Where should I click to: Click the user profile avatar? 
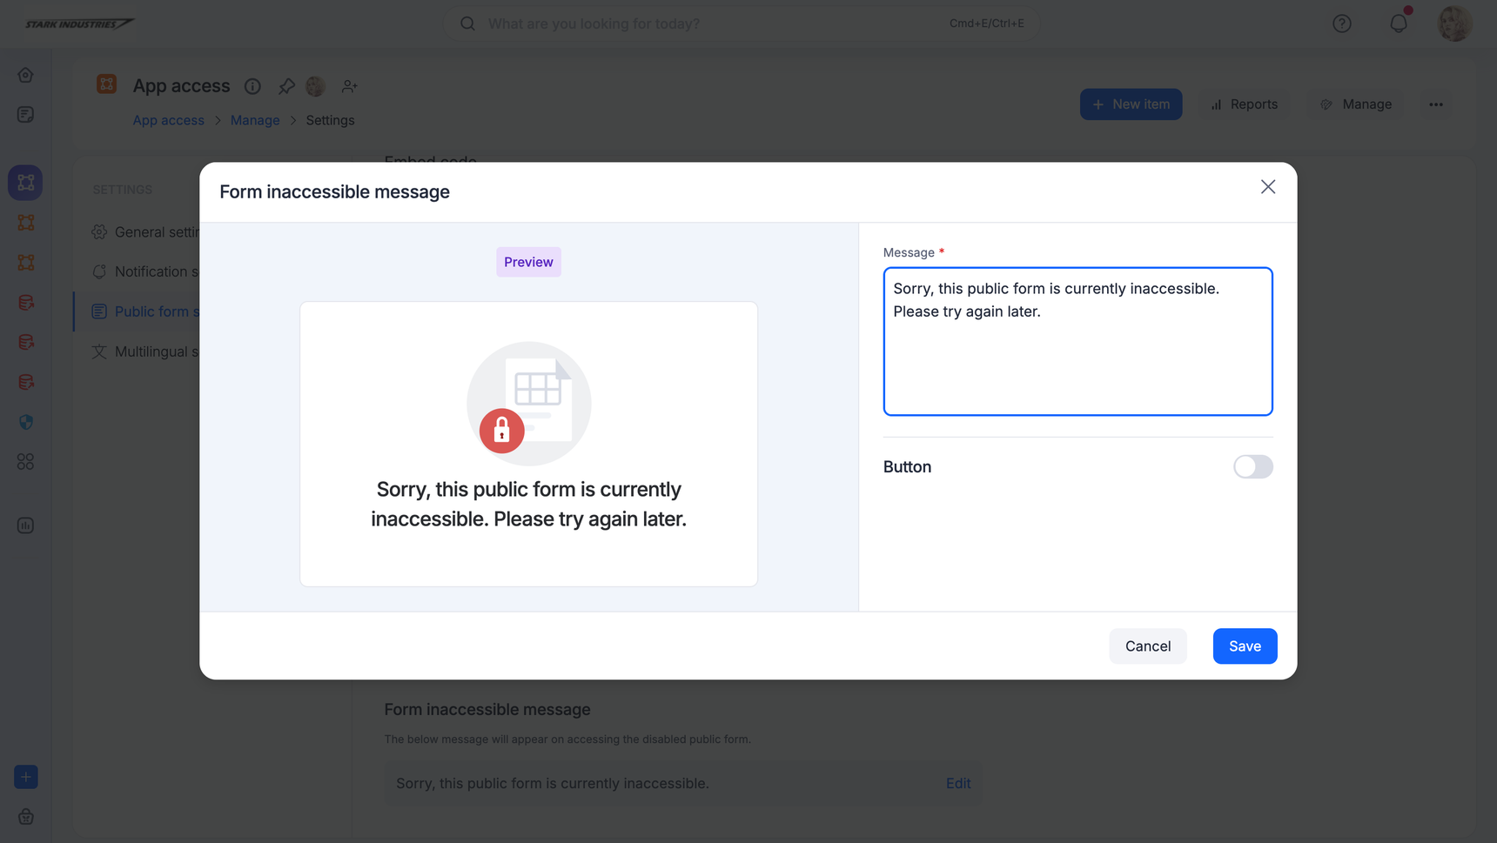(x=1454, y=23)
